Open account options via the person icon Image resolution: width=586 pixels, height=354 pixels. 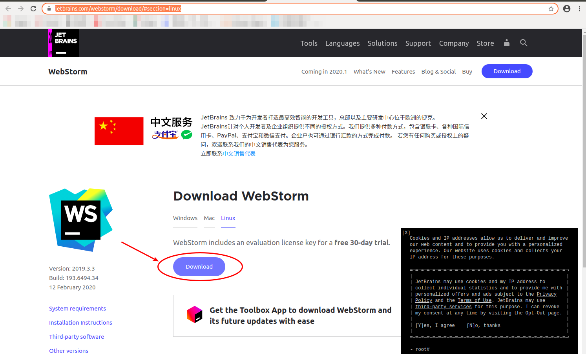[506, 43]
